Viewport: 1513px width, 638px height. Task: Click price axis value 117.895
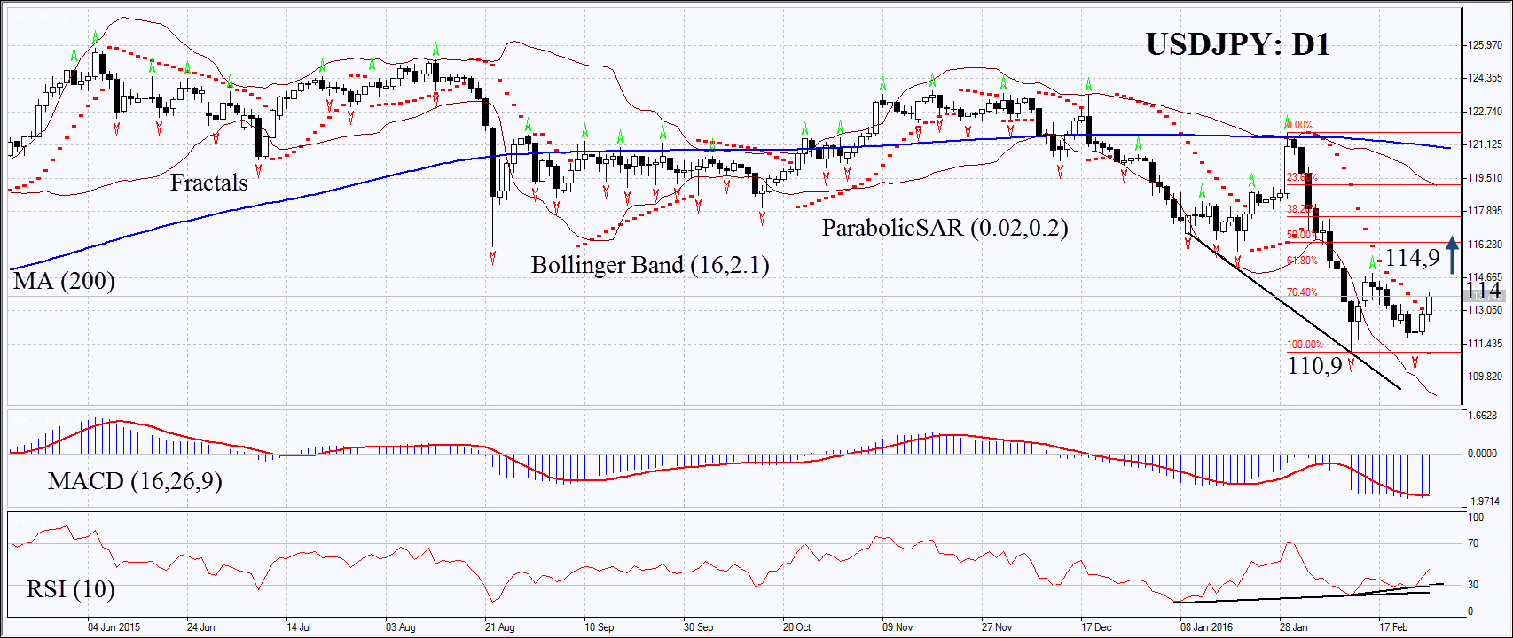pyautogui.click(x=1485, y=211)
